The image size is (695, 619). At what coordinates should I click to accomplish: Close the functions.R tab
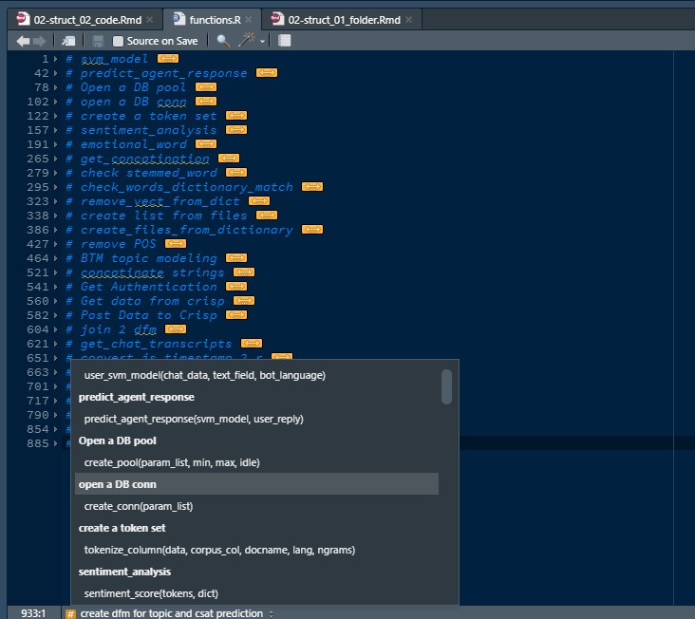click(249, 20)
